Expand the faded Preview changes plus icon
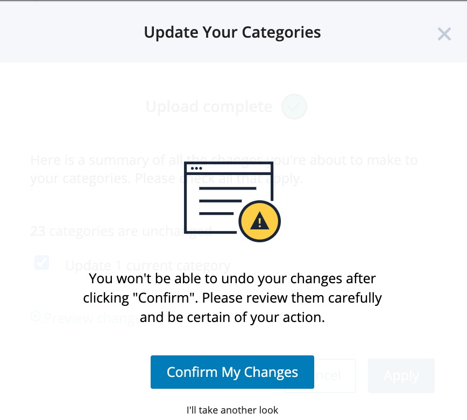This screenshot has height=420, width=467. coord(36,316)
